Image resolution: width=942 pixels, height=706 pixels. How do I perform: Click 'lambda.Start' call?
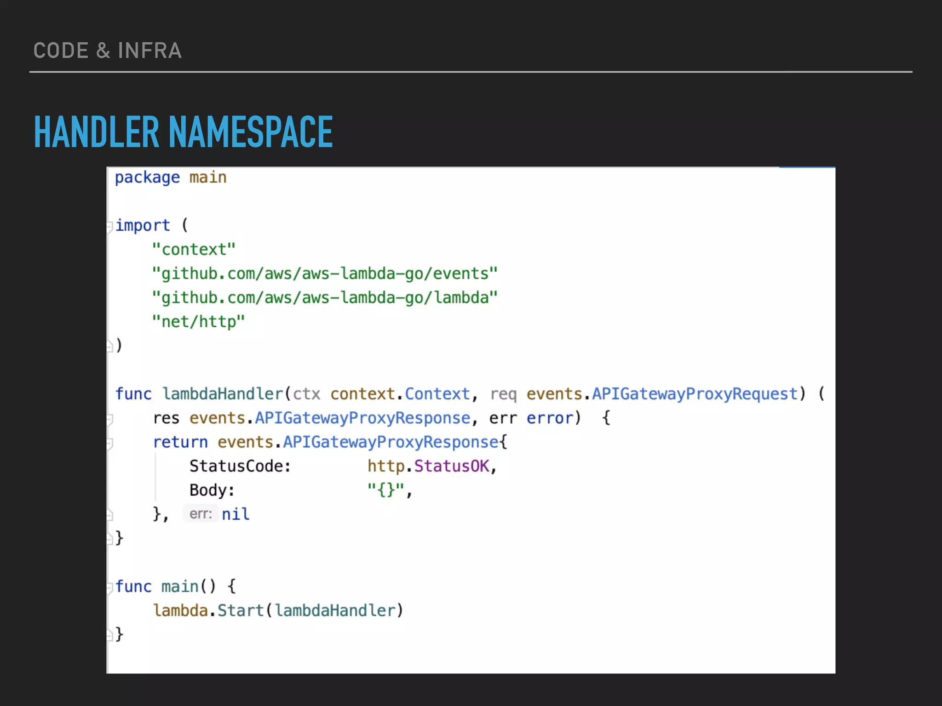click(x=208, y=611)
